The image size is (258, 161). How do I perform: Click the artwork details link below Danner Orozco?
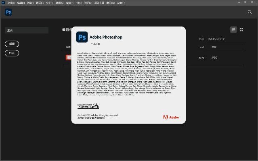click(x=88, y=108)
